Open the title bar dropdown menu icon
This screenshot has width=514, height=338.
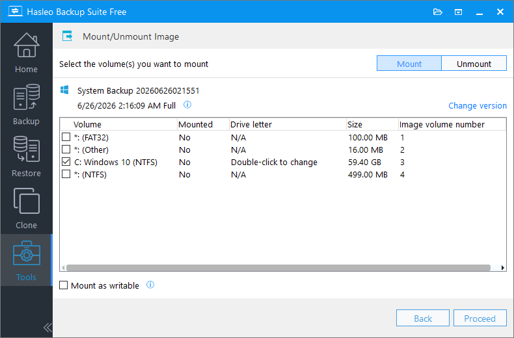458,12
